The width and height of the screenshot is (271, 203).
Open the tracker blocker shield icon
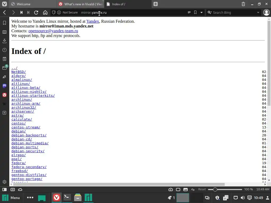[x=54, y=12]
